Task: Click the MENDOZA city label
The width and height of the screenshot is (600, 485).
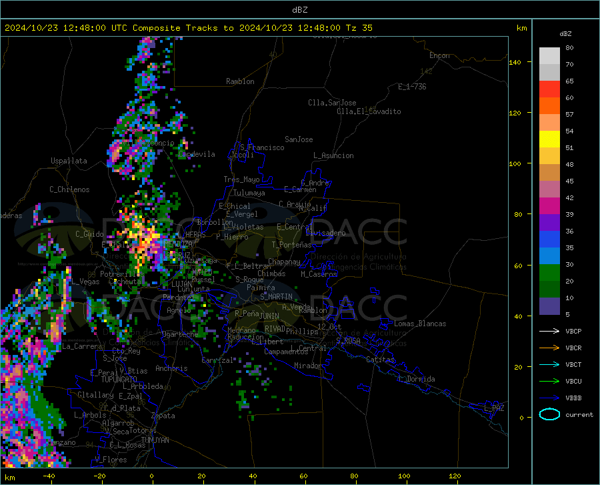Action: pos(178,244)
